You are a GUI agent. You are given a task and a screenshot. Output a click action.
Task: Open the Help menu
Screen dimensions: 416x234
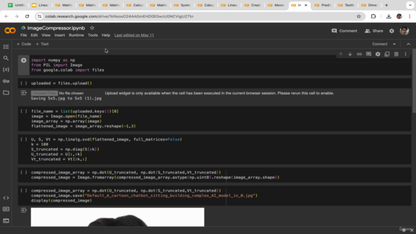pyautogui.click(x=106, y=35)
